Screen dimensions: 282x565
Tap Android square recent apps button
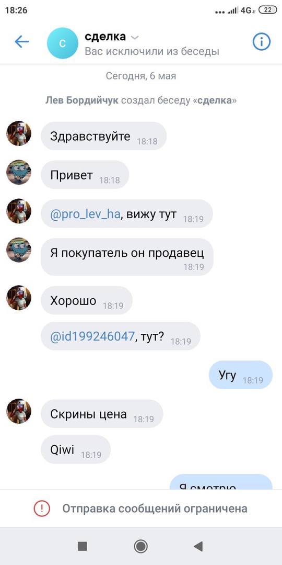(x=83, y=546)
